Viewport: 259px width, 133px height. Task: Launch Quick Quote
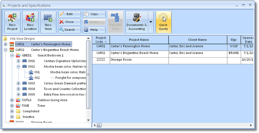[x=163, y=22]
